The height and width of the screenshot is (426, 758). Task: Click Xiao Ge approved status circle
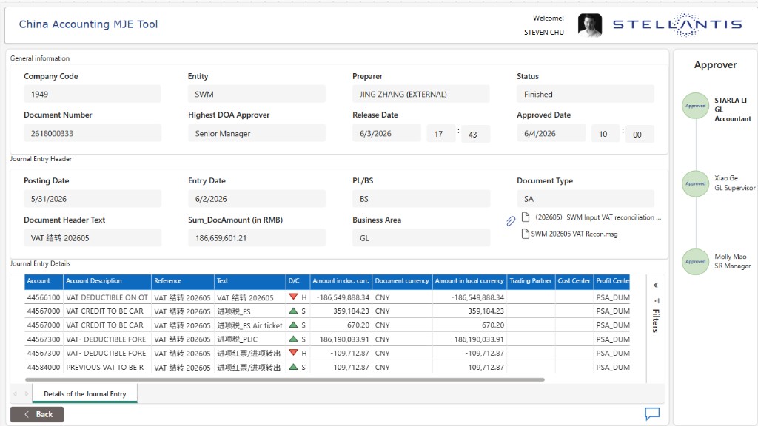pyautogui.click(x=695, y=183)
